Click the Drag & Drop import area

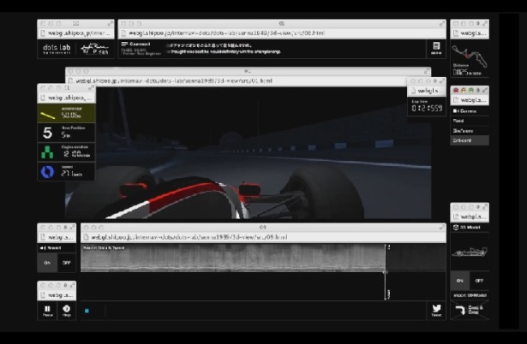pyautogui.click(x=470, y=310)
